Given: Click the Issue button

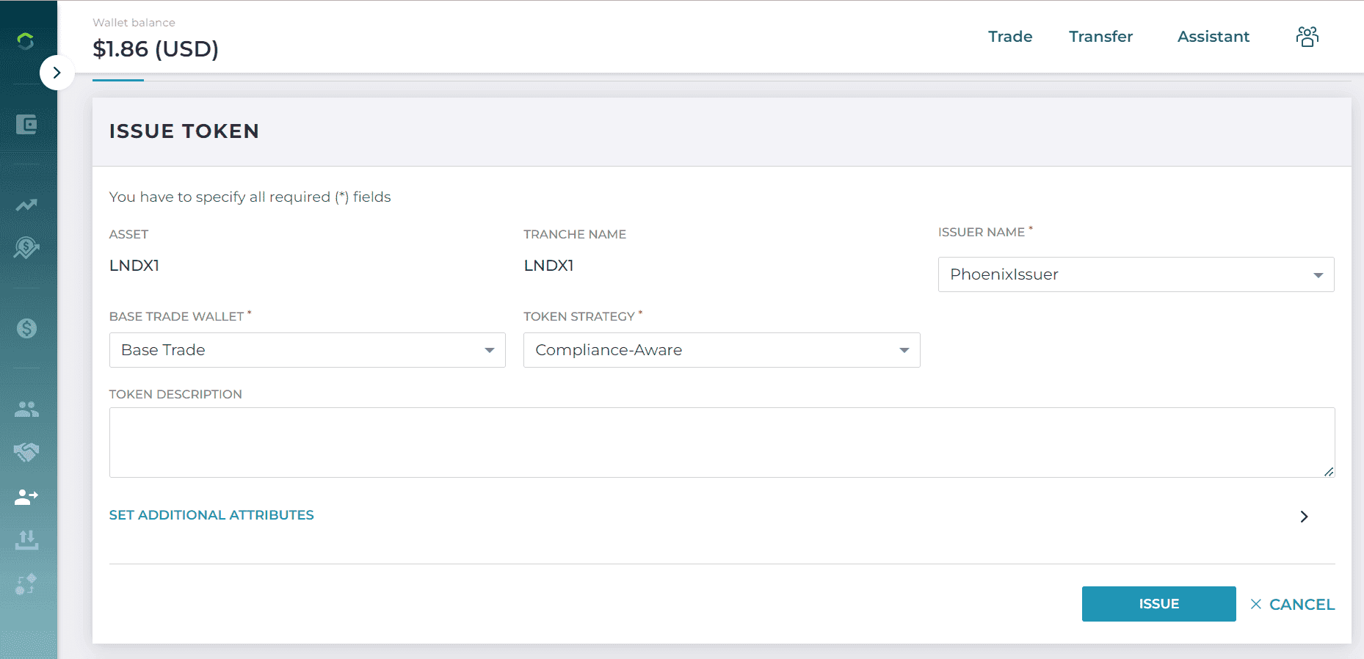Looking at the screenshot, I should pos(1158,604).
